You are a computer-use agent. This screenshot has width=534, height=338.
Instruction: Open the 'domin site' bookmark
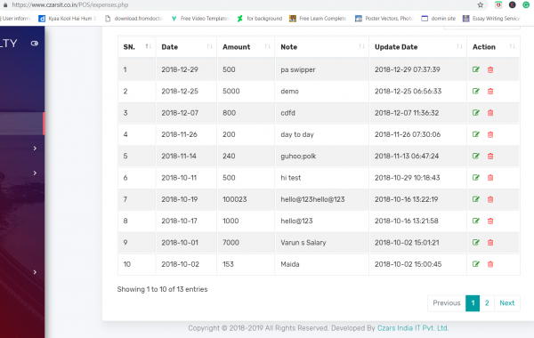439,19
